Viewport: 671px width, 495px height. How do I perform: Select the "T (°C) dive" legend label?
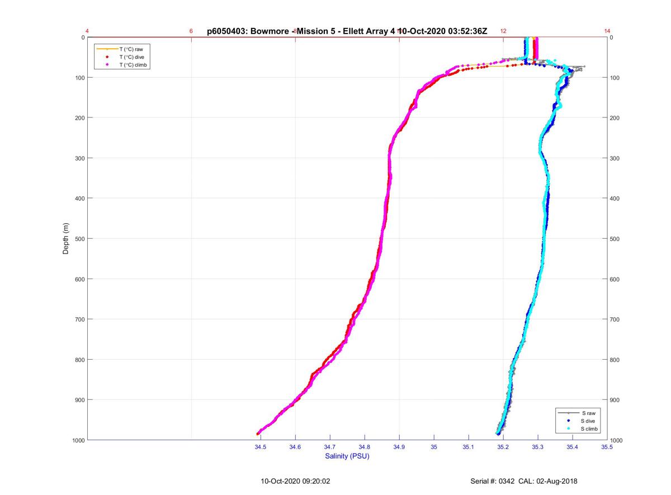(x=132, y=57)
